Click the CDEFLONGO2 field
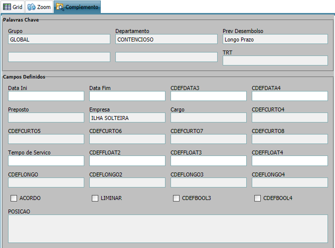335x248 pixels. (127, 182)
